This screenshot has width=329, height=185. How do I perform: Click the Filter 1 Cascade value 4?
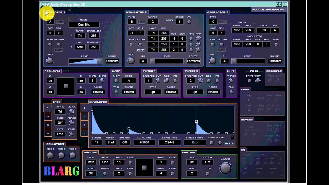(x=148, y=81)
